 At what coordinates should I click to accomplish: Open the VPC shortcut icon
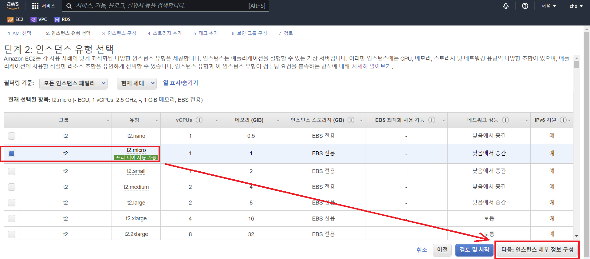33,20
